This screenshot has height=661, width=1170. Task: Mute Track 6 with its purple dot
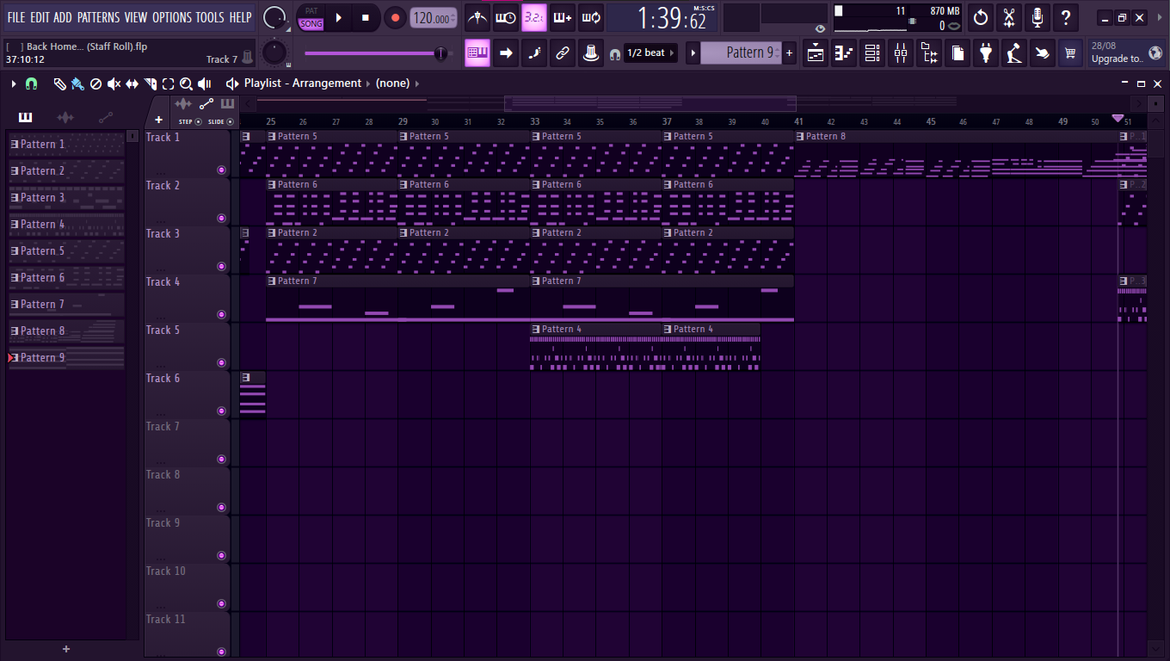pyautogui.click(x=221, y=411)
